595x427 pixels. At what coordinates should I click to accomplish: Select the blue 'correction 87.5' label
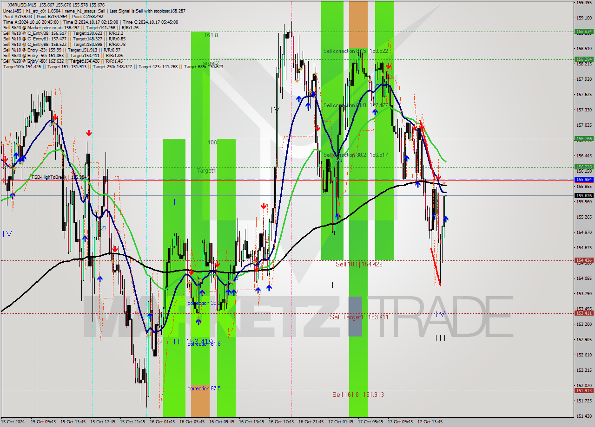[204, 388]
